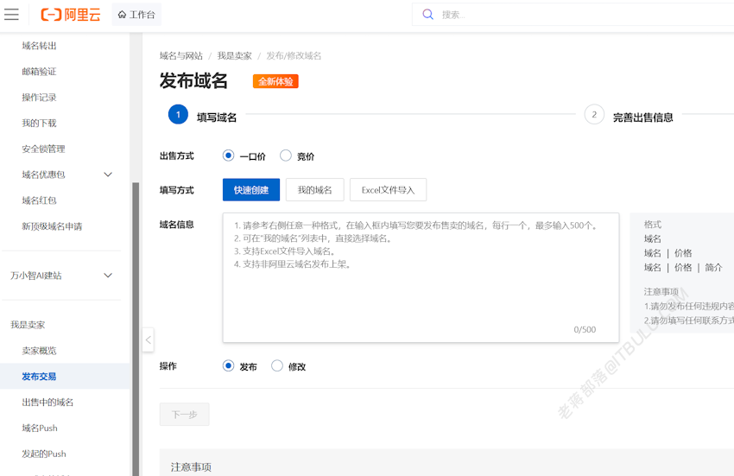Click the 0/500 character counter
This screenshot has width=734, height=476.
click(x=585, y=329)
